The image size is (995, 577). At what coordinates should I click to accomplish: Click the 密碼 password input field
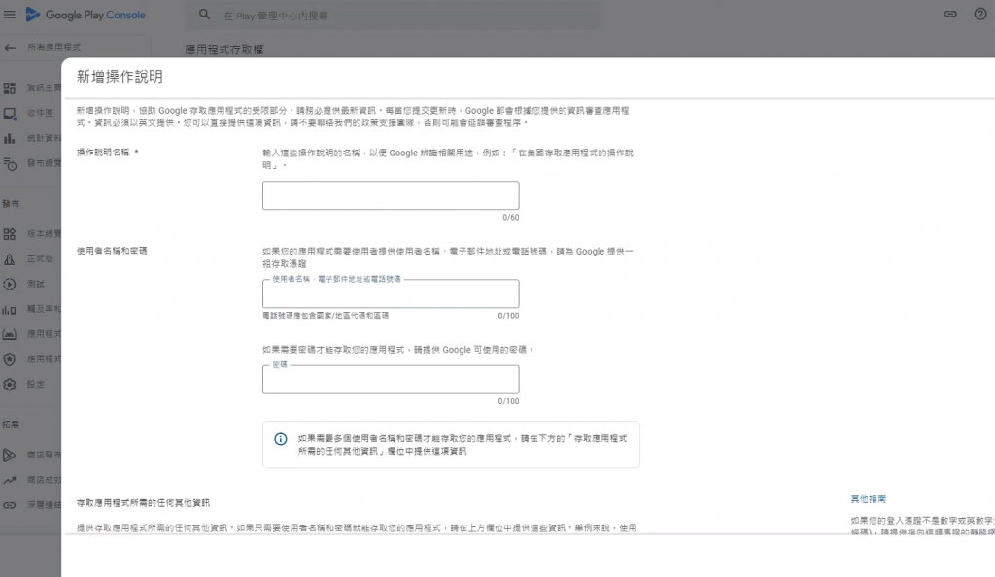pyautogui.click(x=391, y=379)
